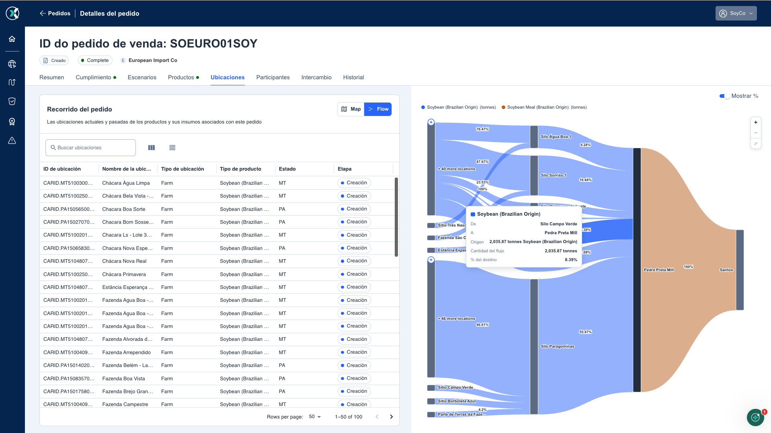This screenshot has width=771, height=433.
Task: Select the Silo Sorriso 1 node
Action: pyautogui.click(x=534, y=175)
